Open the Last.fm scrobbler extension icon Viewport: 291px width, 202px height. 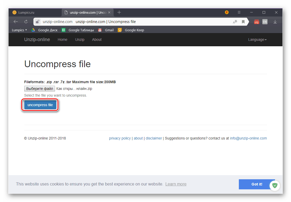click(265, 22)
